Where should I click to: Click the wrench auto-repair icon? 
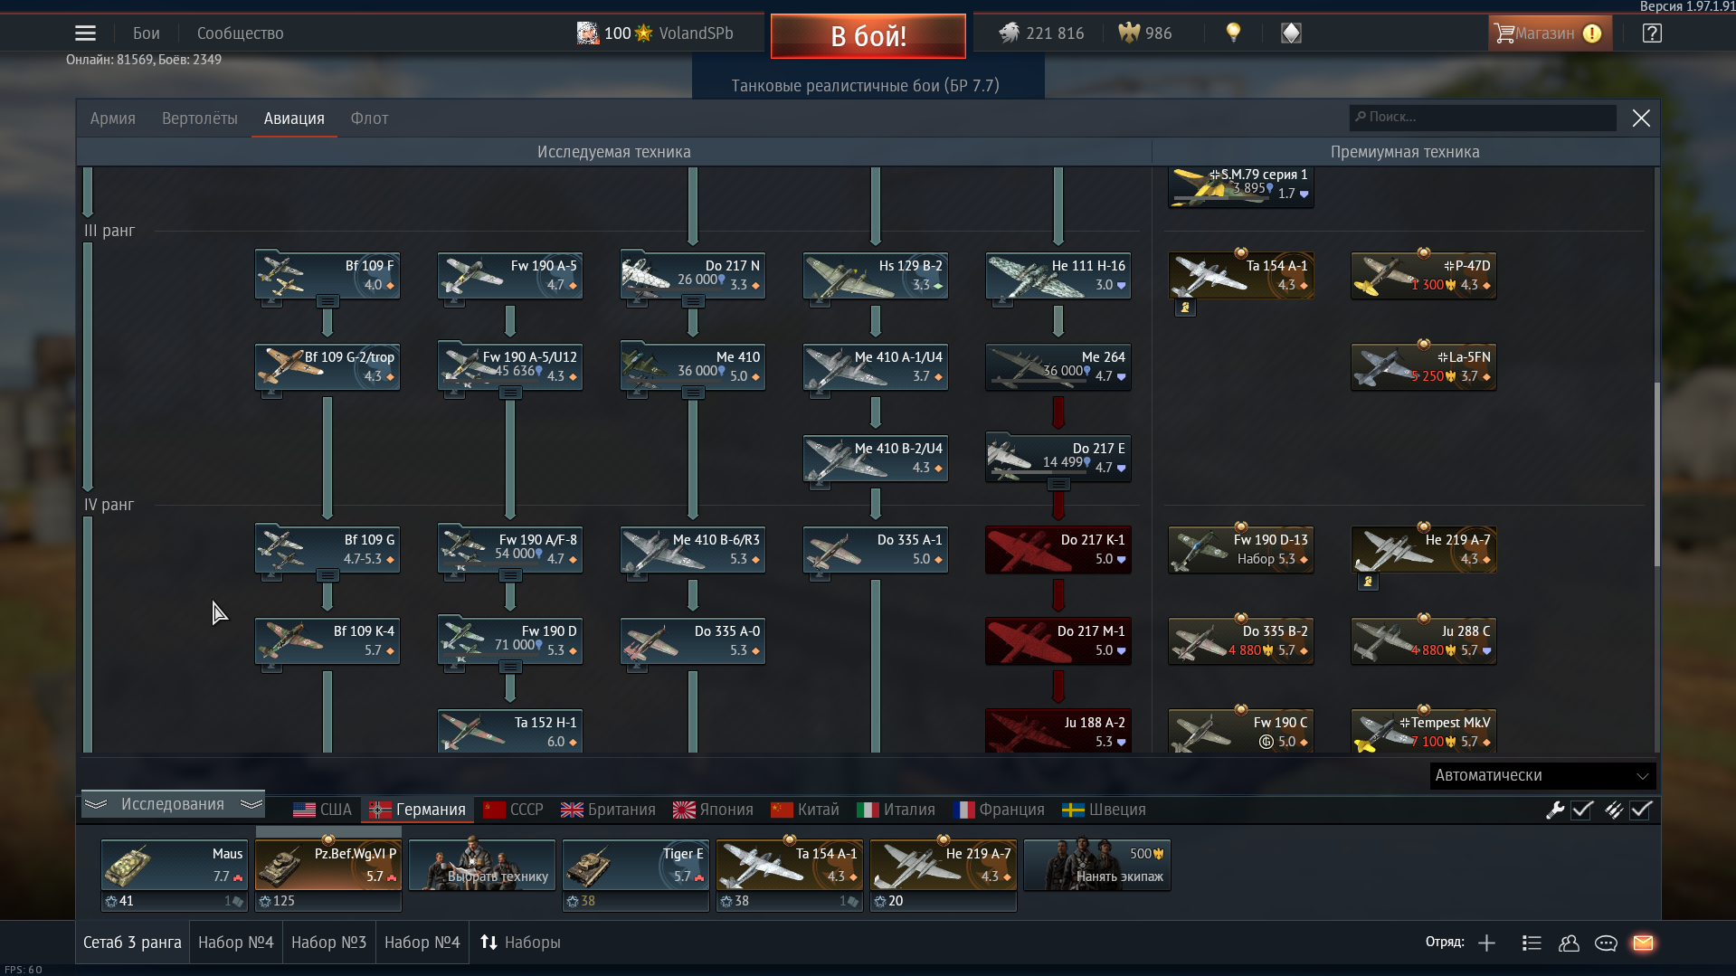tap(1555, 810)
